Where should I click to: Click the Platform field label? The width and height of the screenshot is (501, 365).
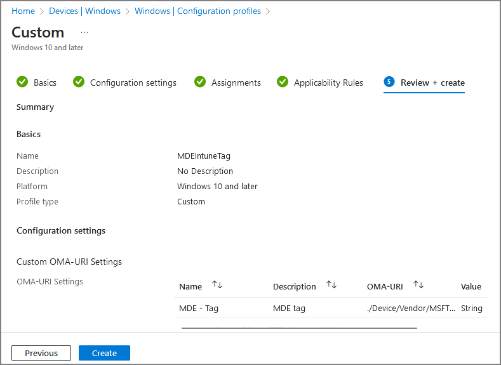click(x=32, y=186)
